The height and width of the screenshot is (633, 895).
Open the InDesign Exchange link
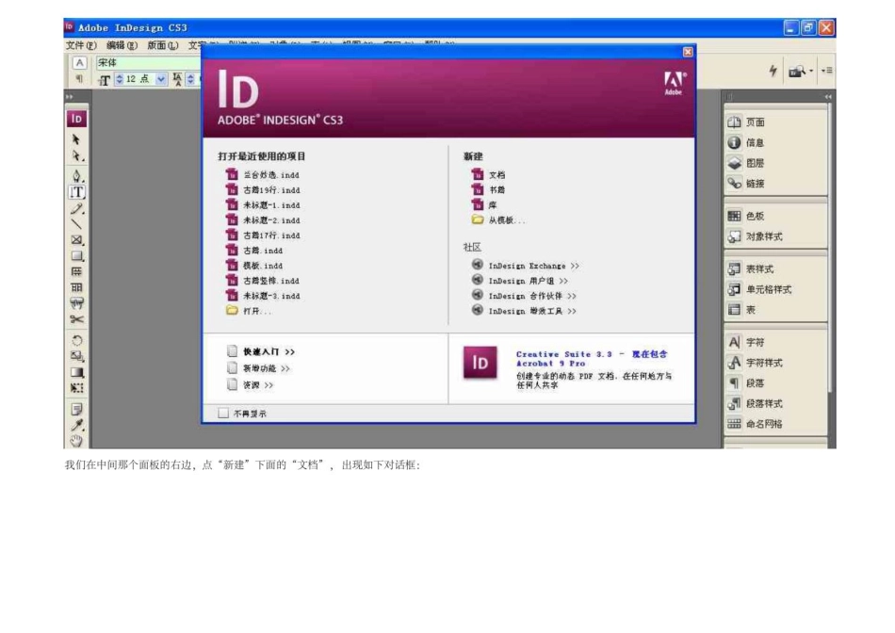pyautogui.click(x=526, y=266)
